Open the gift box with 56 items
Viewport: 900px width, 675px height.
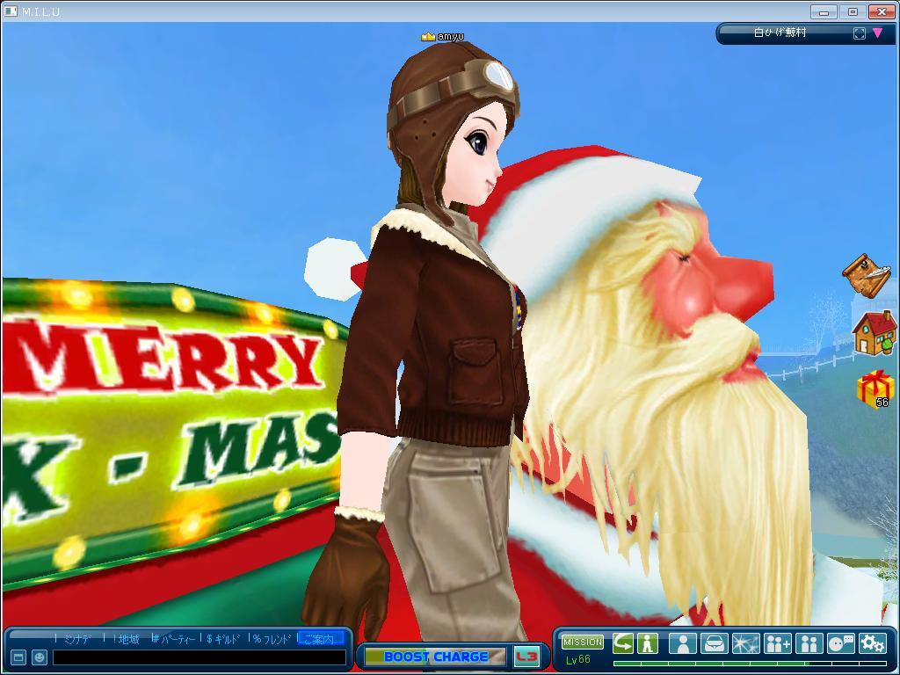click(x=875, y=388)
